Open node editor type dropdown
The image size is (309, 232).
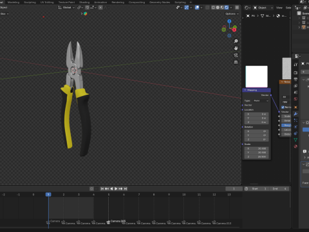[x=247, y=8]
